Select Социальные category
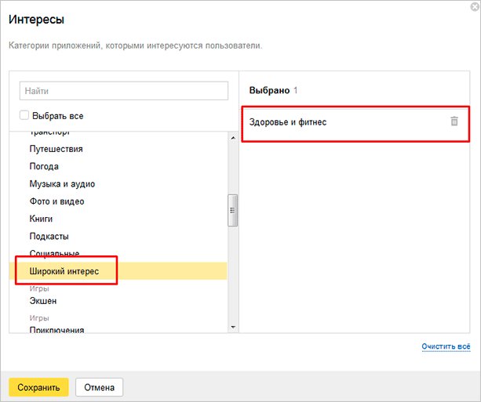The width and height of the screenshot is (481, 402). pos(54,253)
